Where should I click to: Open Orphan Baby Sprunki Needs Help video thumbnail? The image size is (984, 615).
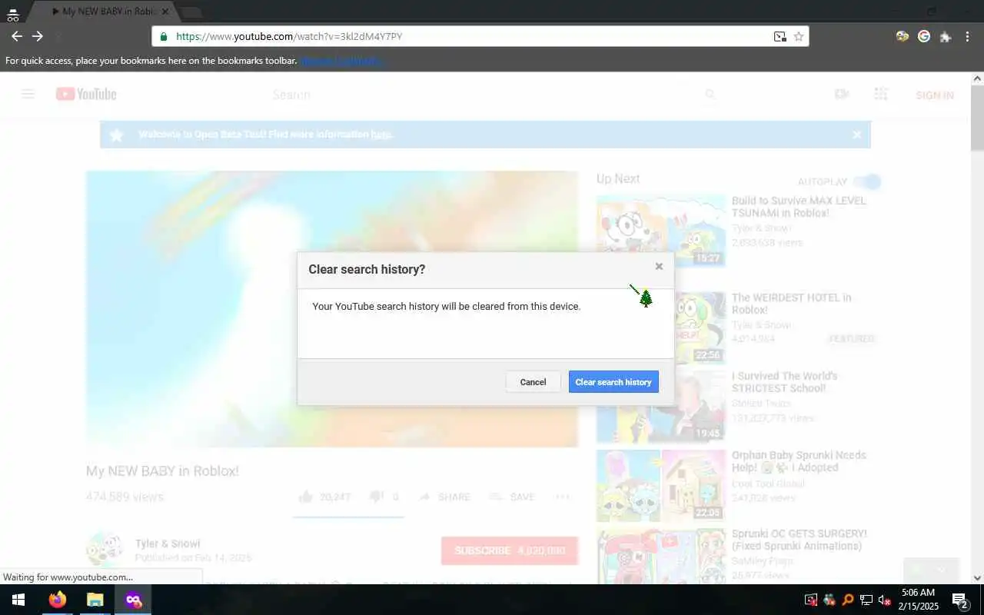[661, 486]
